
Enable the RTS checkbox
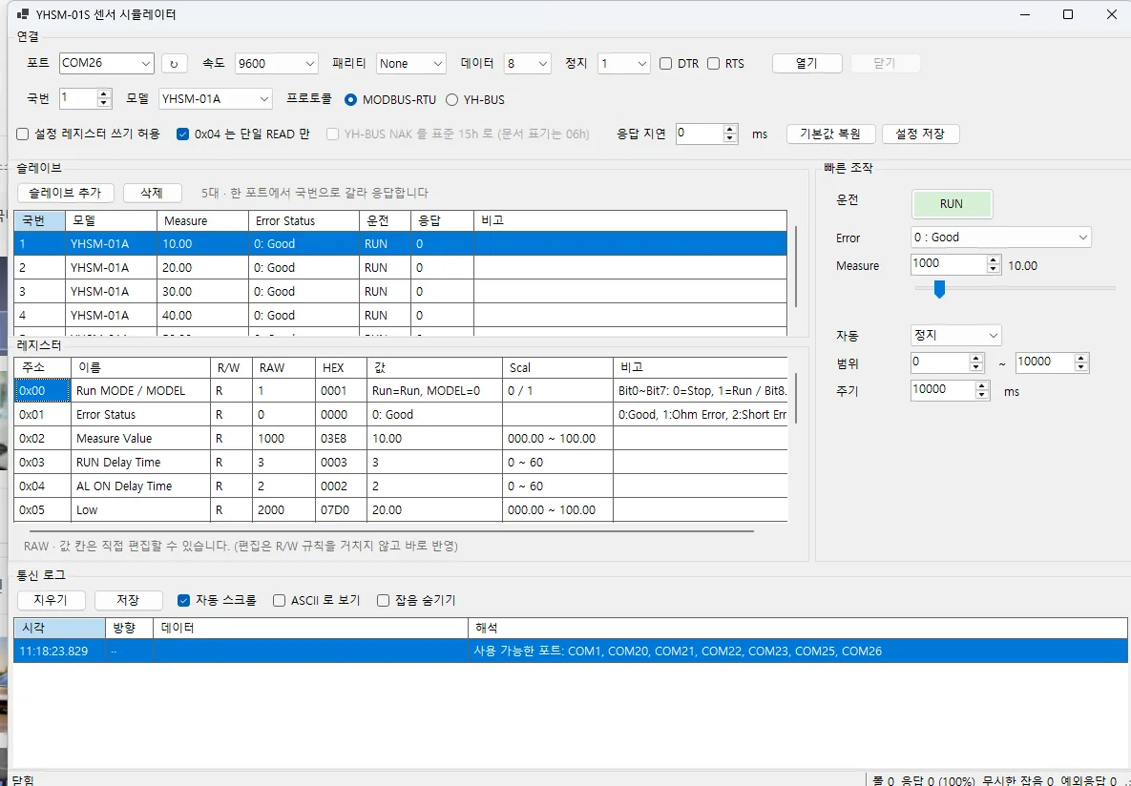pyautogui.click(x=713, y=64)
